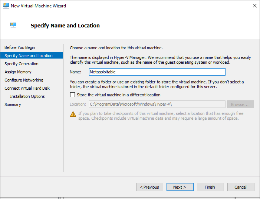Image resolution: width=260 pixels, height=199 pixels.
Task: Click the Browse button
Action: pyautogui.click(x=240, y=105)
